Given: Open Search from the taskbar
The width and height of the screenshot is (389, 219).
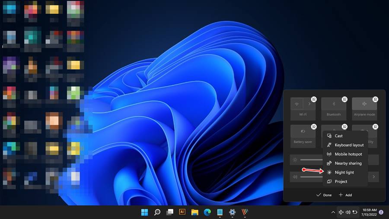Looking at the screenshot, I should tap(157, 213).
